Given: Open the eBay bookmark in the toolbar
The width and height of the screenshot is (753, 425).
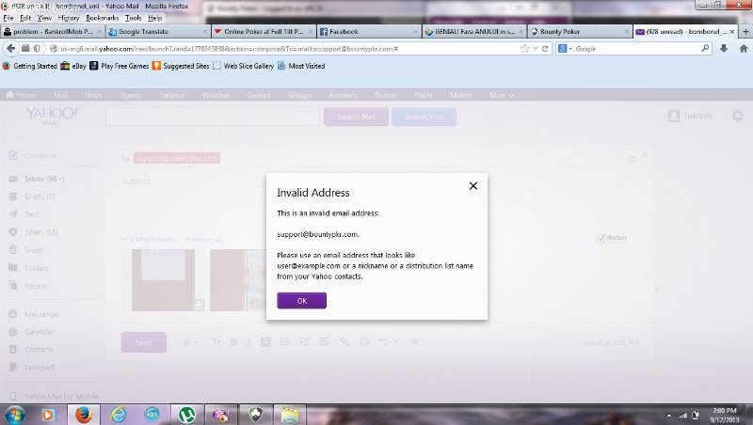Looking at the screenshot, I should coord(73,66).
